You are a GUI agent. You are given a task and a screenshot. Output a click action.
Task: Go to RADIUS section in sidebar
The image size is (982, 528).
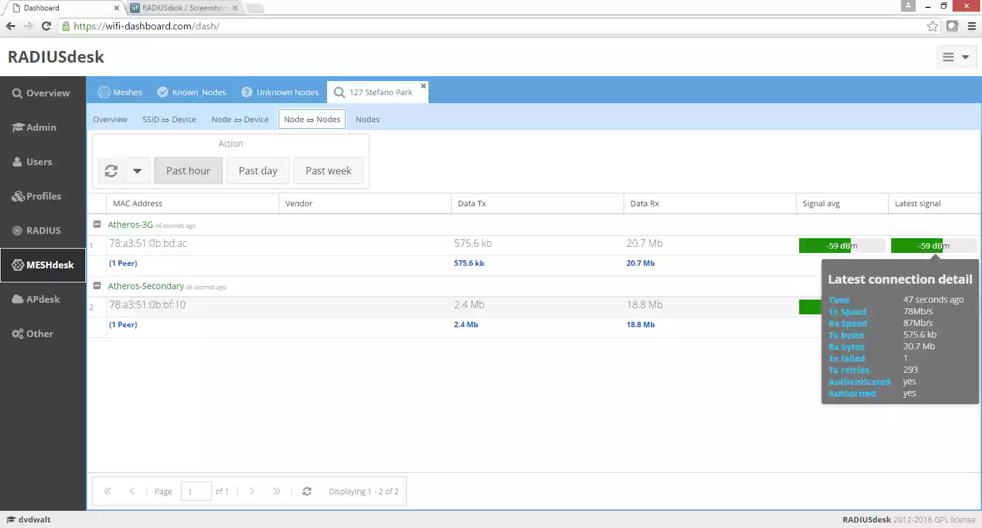43,231
